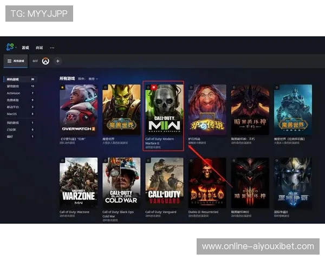325x260 pixels.
Task: Click the Call of Duty: Modern Warfare II title
Action: pos(159,141)
